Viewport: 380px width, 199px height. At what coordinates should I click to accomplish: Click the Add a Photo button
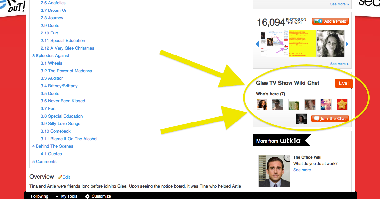pyautogui.click(x=330, y=21)
